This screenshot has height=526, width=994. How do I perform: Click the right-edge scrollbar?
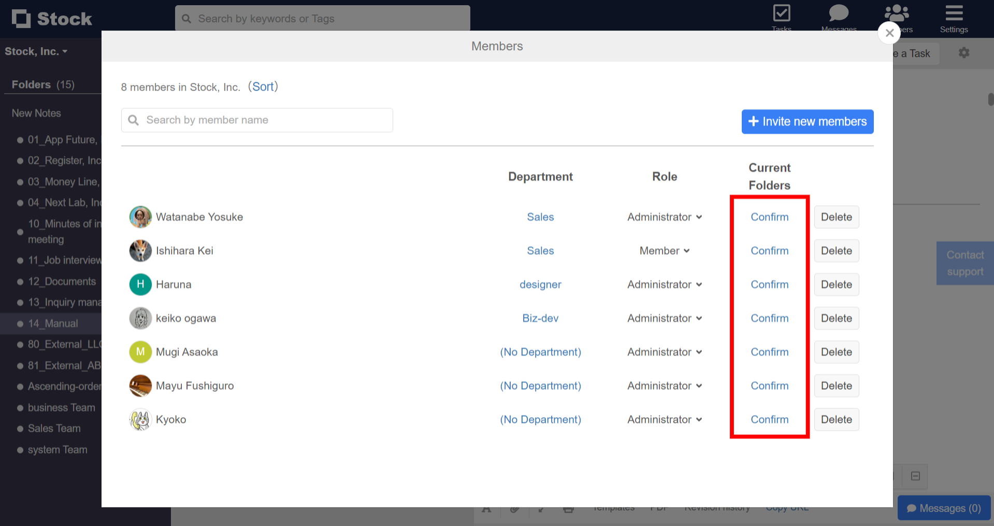990,98
